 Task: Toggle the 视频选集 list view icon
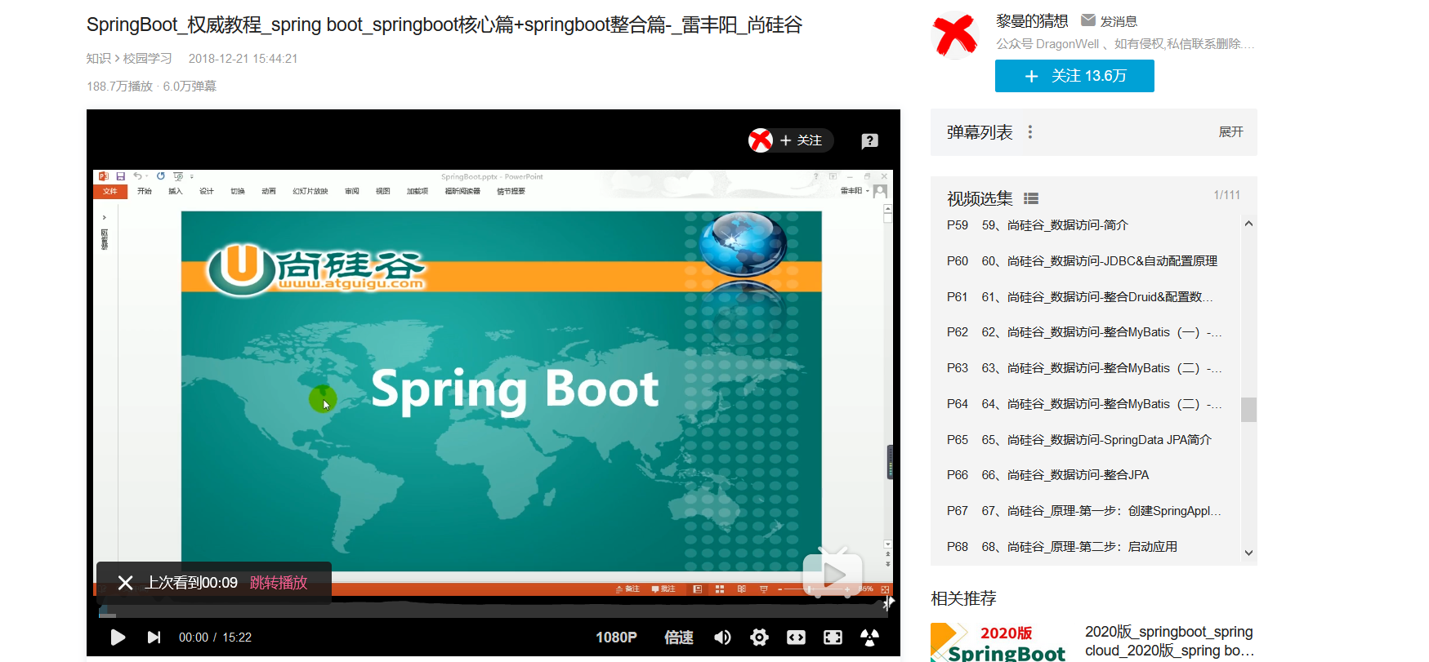(x=1031, y=198)
